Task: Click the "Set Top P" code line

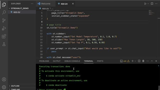Action: coord(78,42)
